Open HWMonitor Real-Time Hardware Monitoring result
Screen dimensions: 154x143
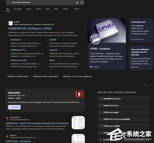tap(37, 123)
